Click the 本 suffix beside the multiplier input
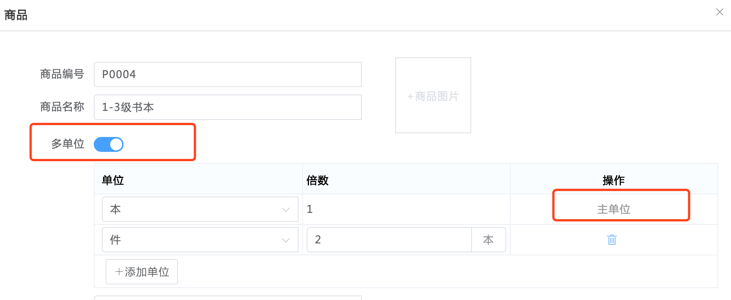The width and height of the screenshot is (731, 300). 488,240
